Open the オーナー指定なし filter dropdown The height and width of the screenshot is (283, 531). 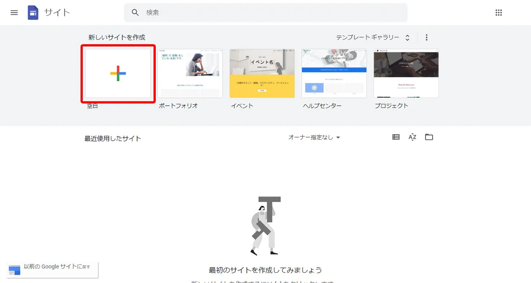click(x=312, y=137)
